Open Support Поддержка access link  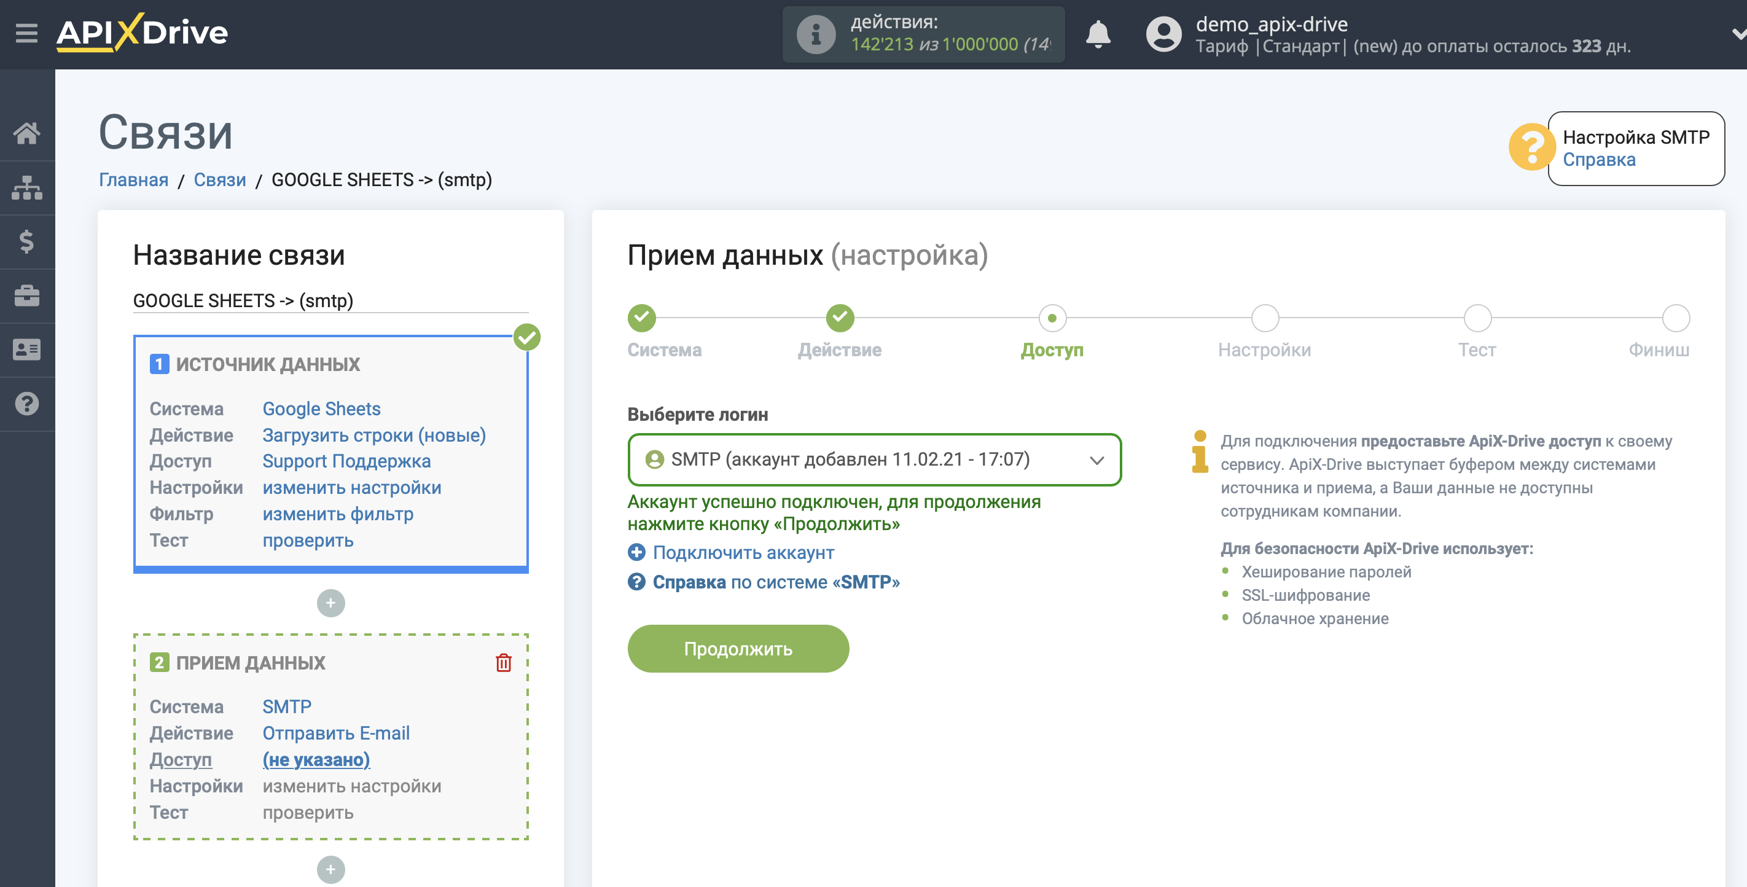(x=346, y=461)
